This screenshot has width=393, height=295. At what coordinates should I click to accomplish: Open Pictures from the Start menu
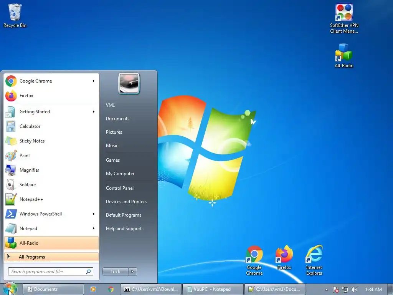tap(114, 132)
